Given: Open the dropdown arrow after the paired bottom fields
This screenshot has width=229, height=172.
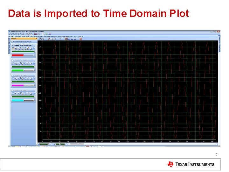Looking at the screenshot, I should [x=66, y=144].
